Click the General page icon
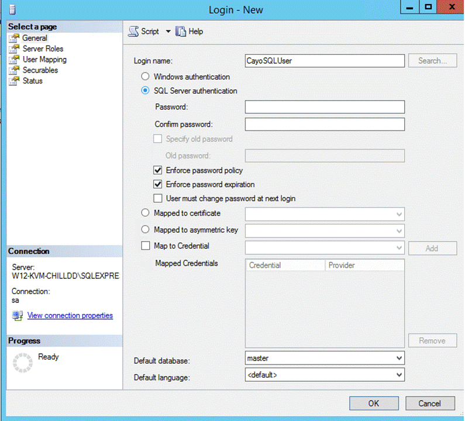Screen dimensions: 465x421 pos(14,38)
